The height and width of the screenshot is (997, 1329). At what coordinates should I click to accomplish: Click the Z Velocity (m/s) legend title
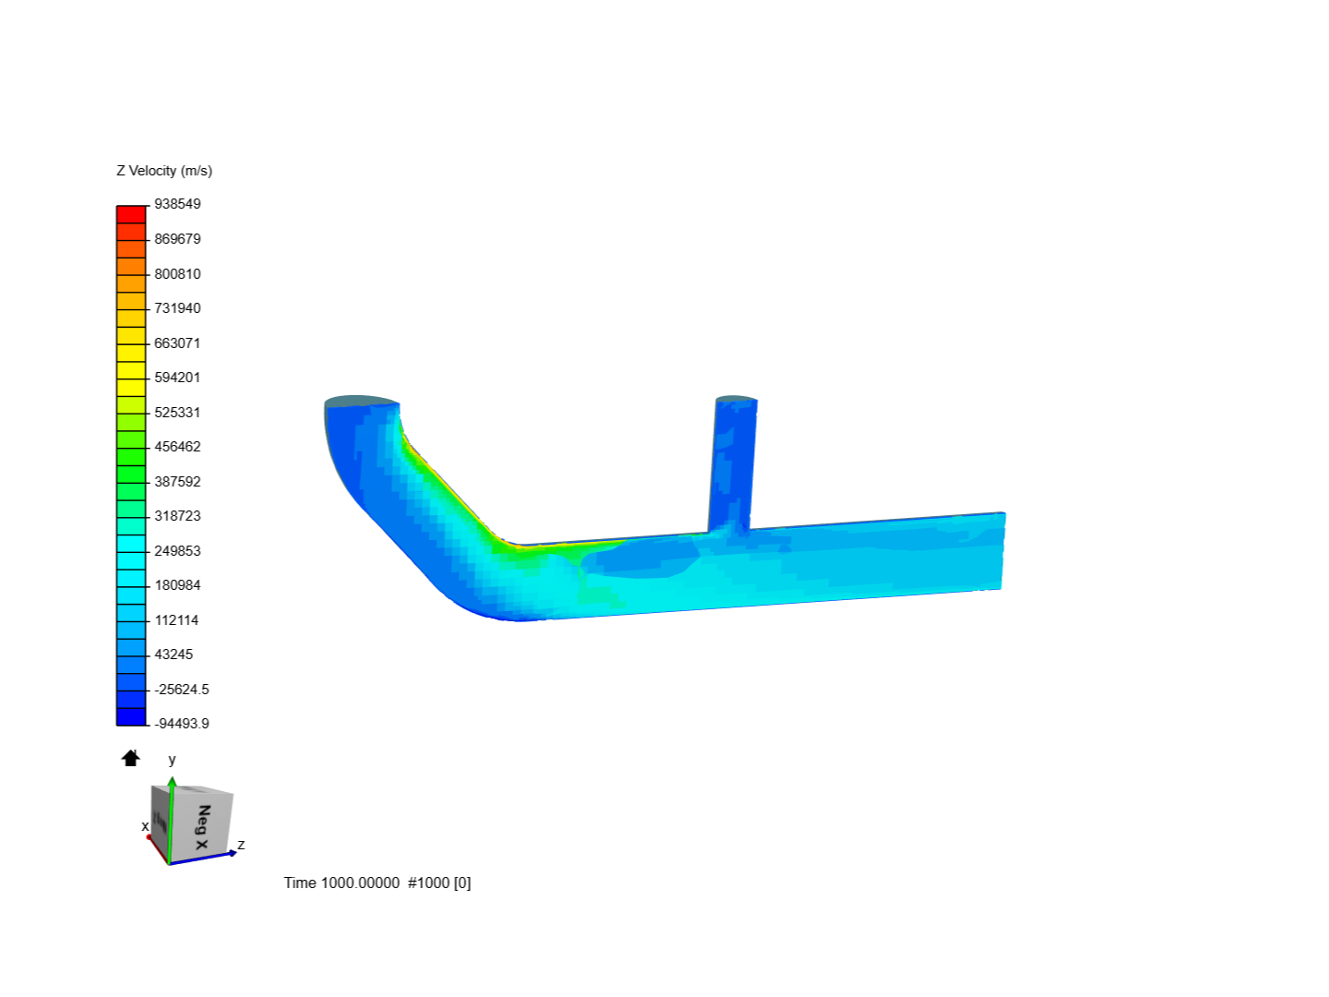pos(163,169)
